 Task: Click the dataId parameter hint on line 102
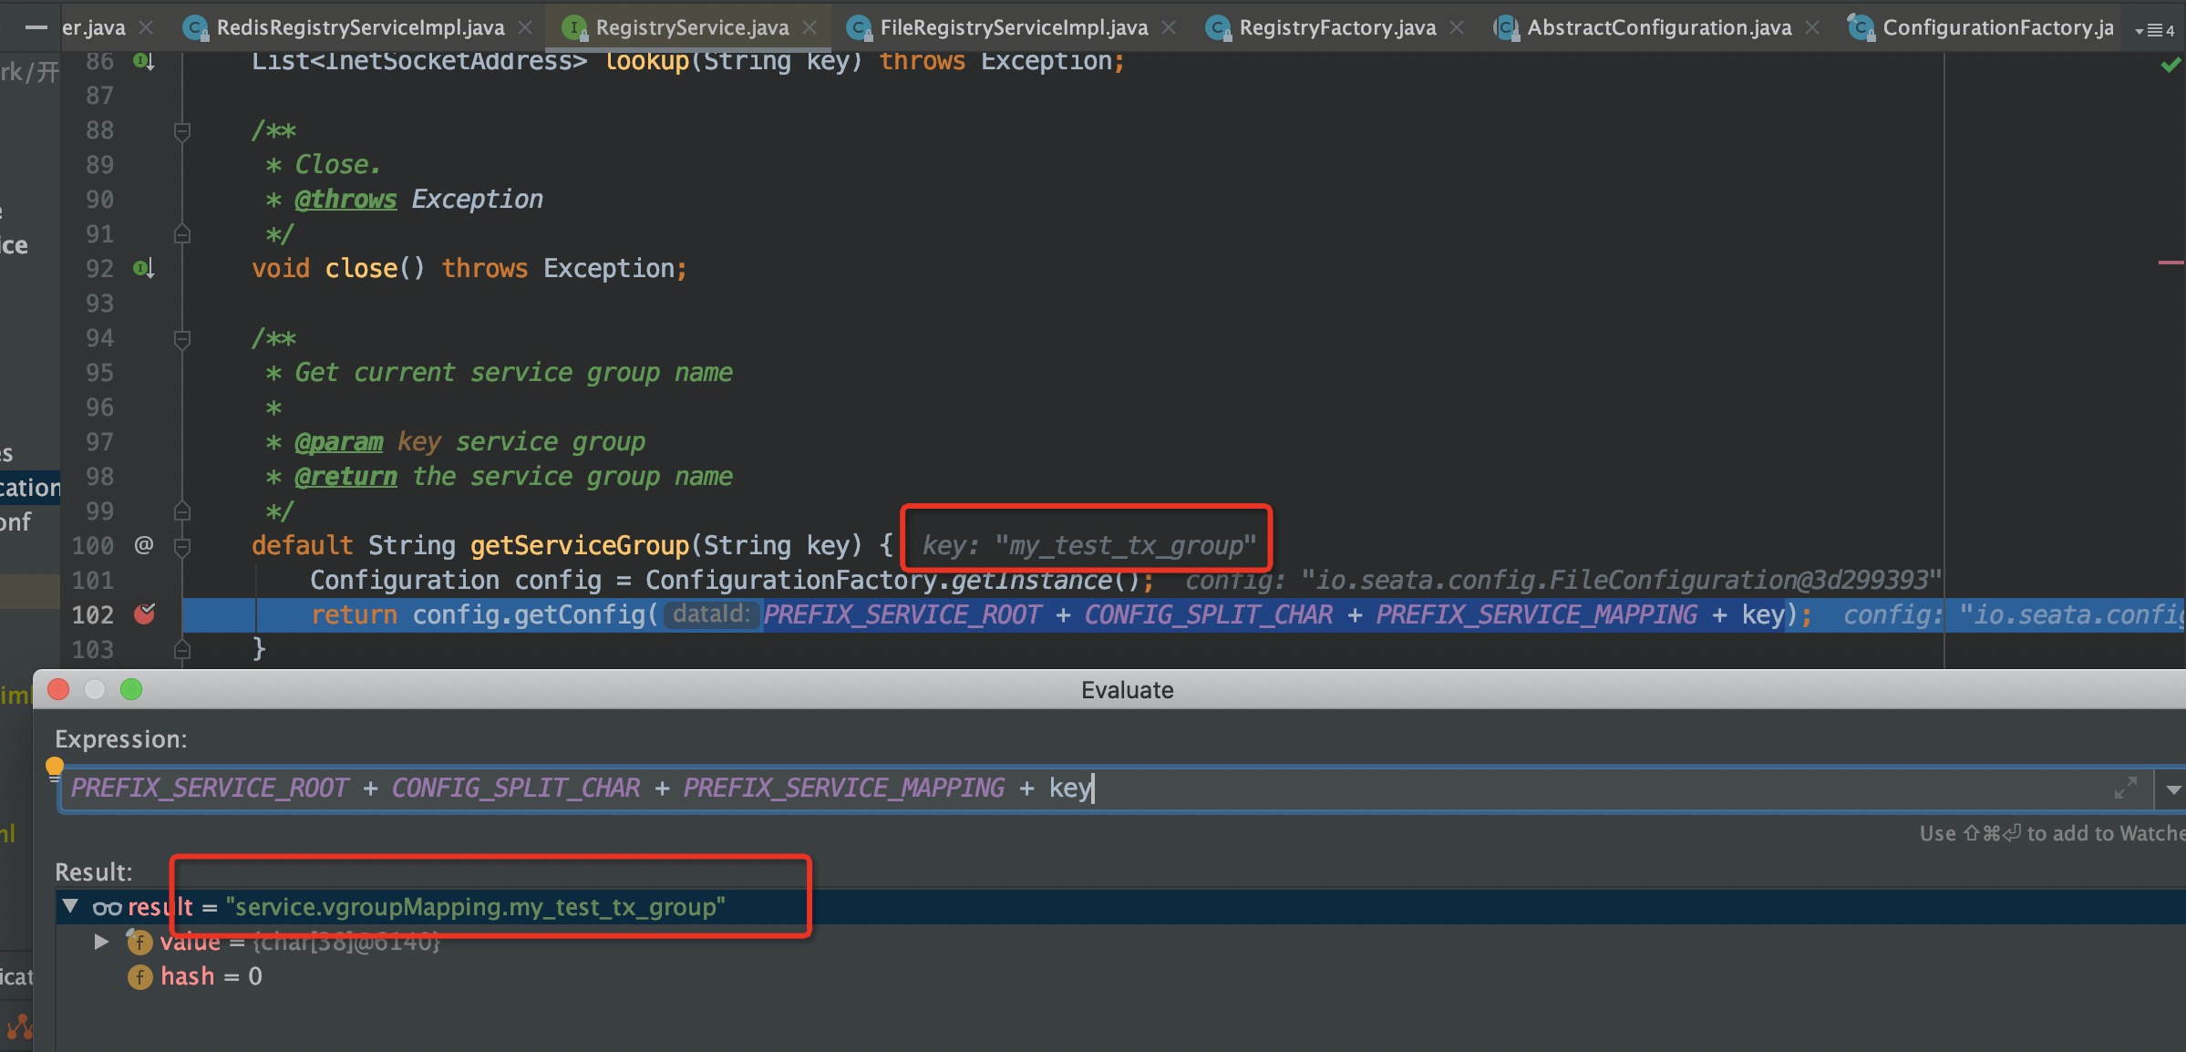[x=712, y=614]
